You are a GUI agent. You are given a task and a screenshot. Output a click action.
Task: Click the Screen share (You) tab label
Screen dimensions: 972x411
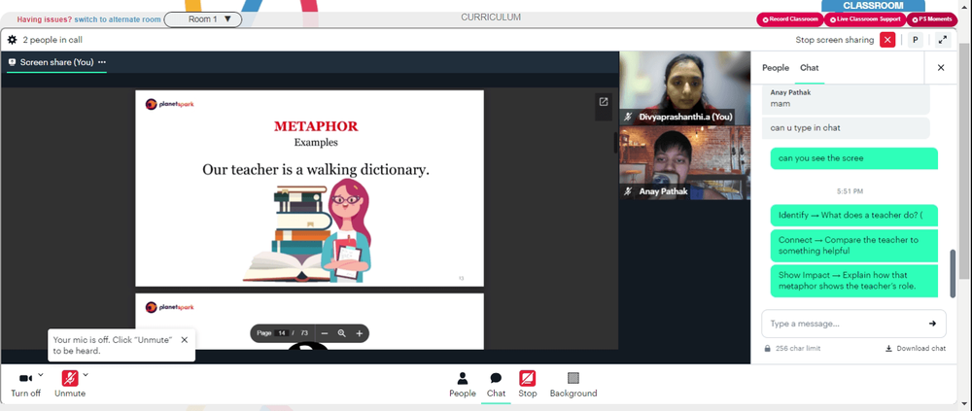click(x=57, y=62)
